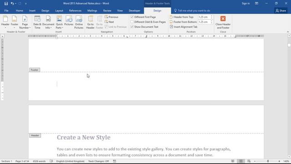Open the proofing errors icon in the status bar
This screenshot has width=291, height=164.
[51, 161]
